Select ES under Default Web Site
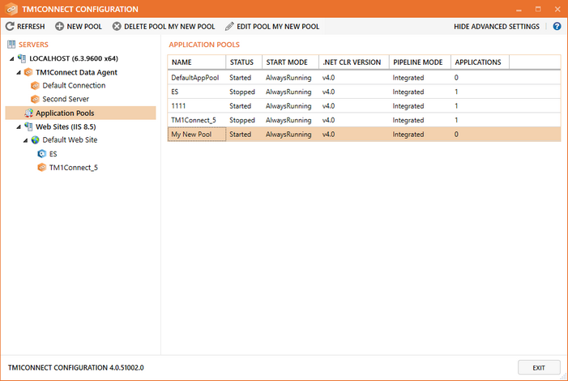The image size is (568, 381). 53,154
